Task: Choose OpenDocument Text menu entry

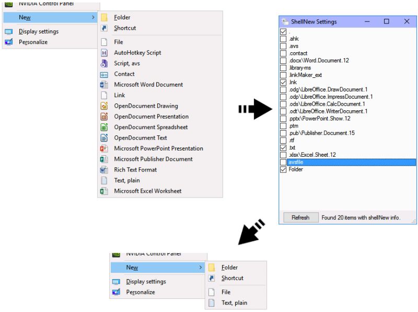Action: click(x=160, y=138)
